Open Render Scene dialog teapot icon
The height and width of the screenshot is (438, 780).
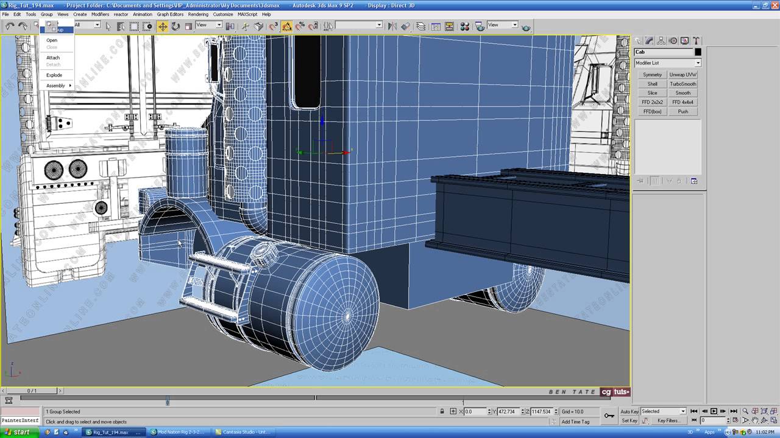pyautogui.click(x=480, y=26)
